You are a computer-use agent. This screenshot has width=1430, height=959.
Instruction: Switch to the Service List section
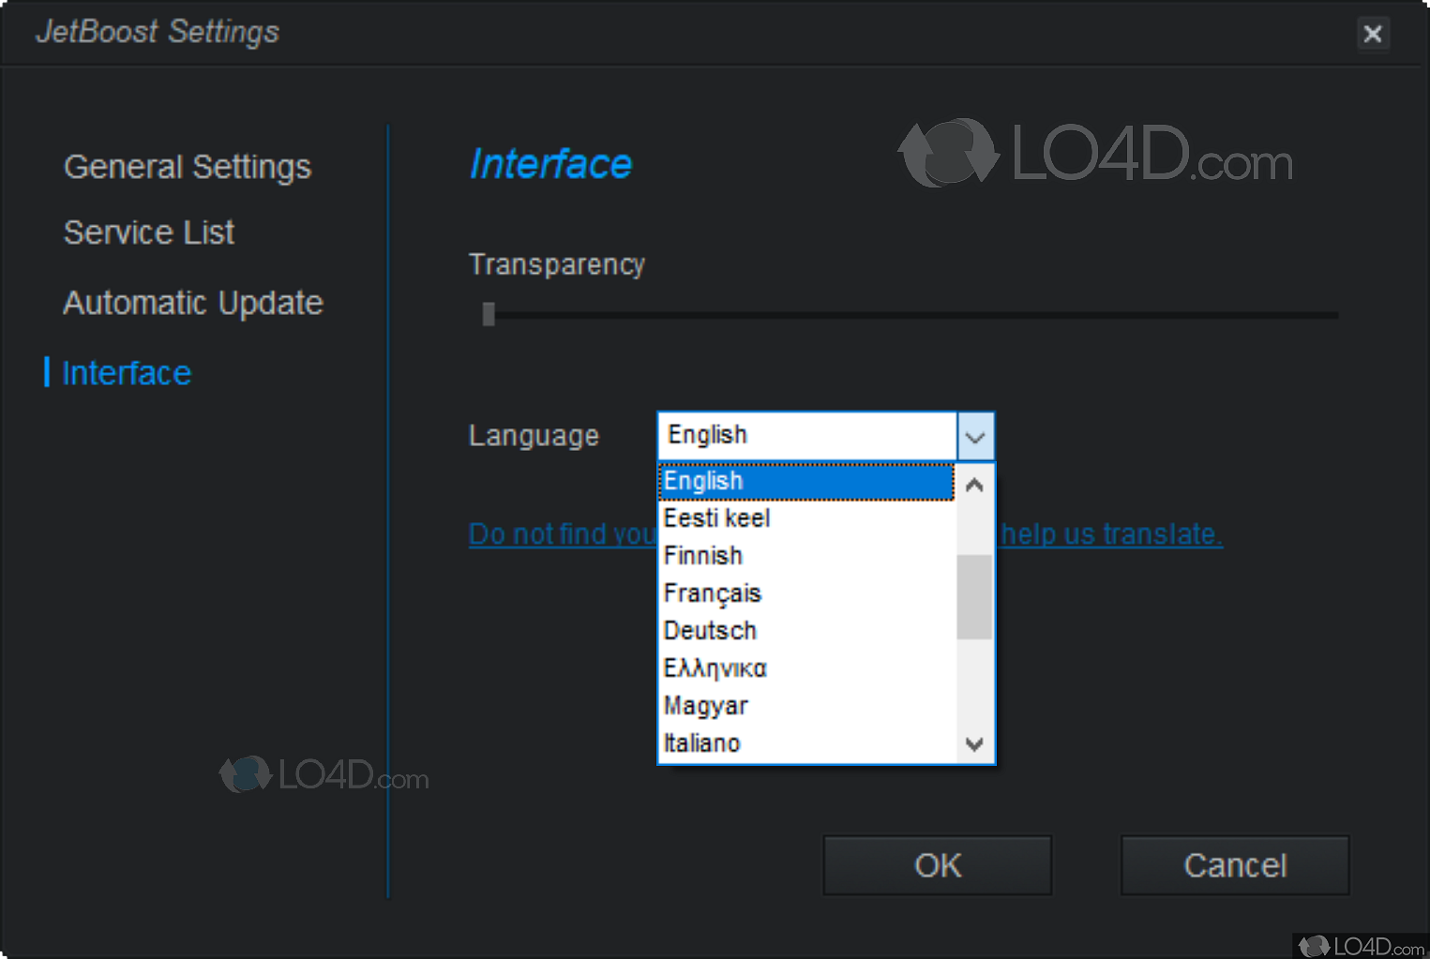pos(148,232)
